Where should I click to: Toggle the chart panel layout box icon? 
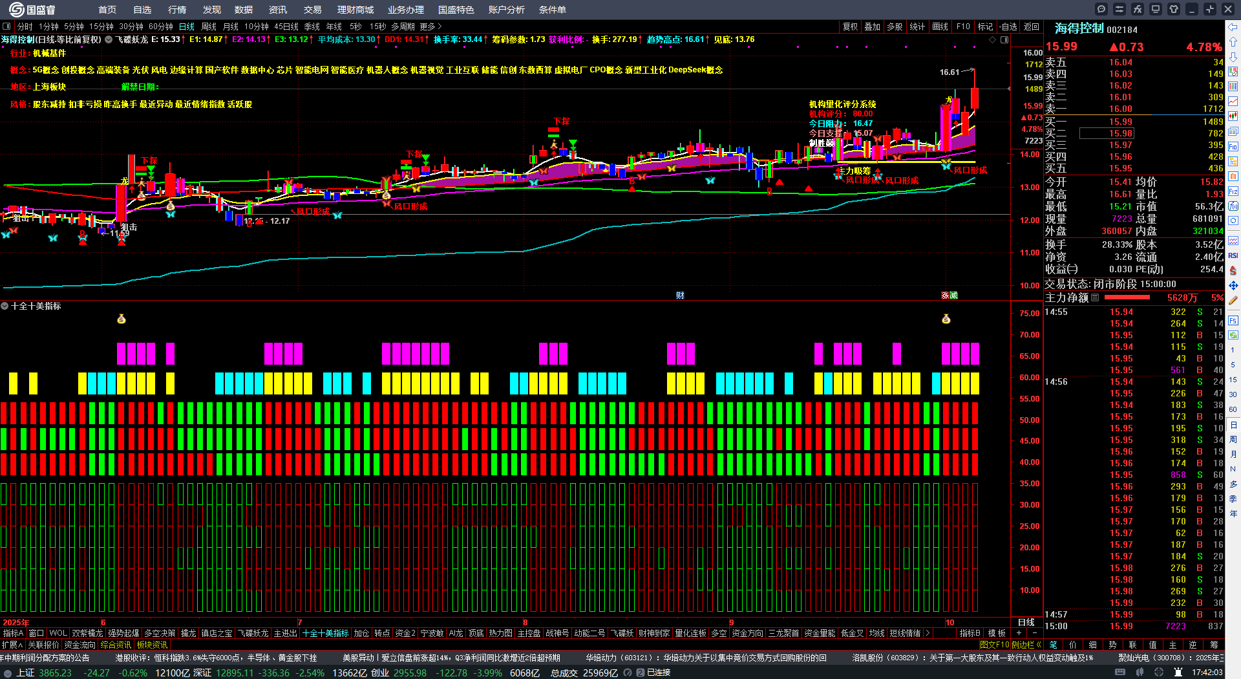point(6,27)
